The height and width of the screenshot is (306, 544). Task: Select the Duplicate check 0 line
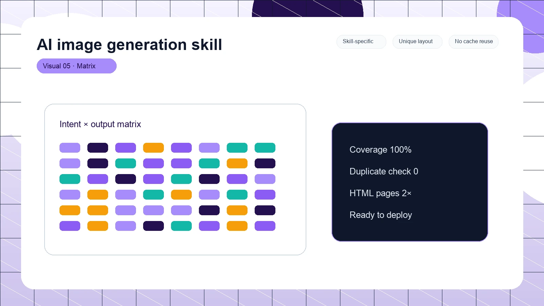(384, 171)
